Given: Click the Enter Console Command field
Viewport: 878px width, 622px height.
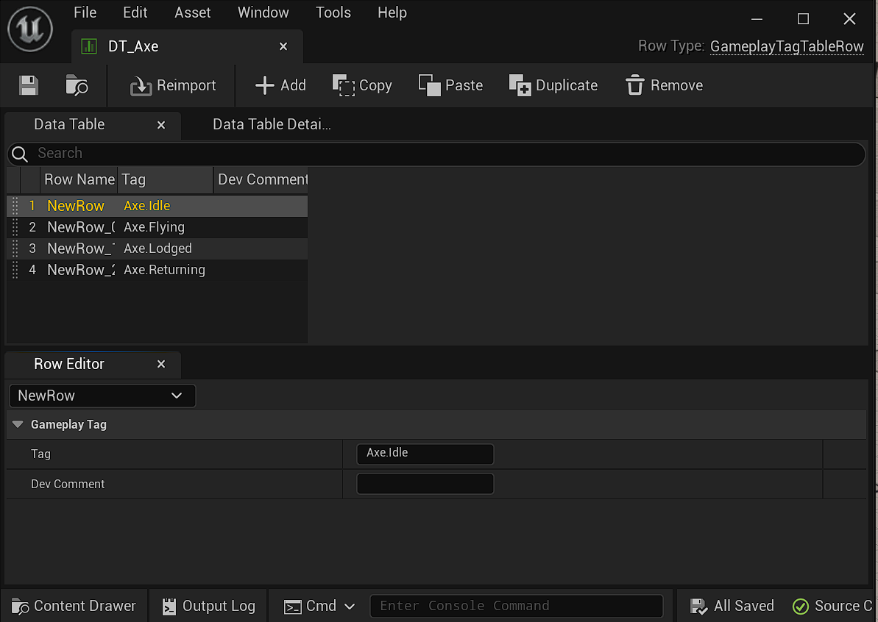Looking at the screenshot, I should (x=516, y=606).
